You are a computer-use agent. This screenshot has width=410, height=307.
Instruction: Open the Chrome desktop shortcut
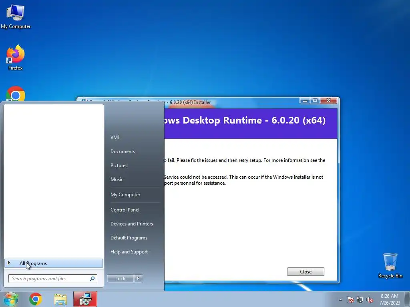pos(16,94)
